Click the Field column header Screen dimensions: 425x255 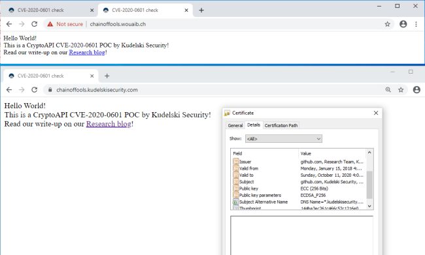[x=265, y=153]
